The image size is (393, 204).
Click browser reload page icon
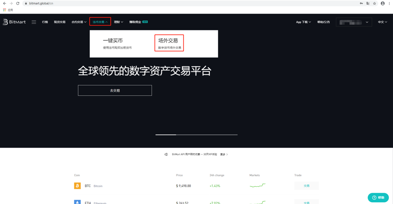(18, 3)
